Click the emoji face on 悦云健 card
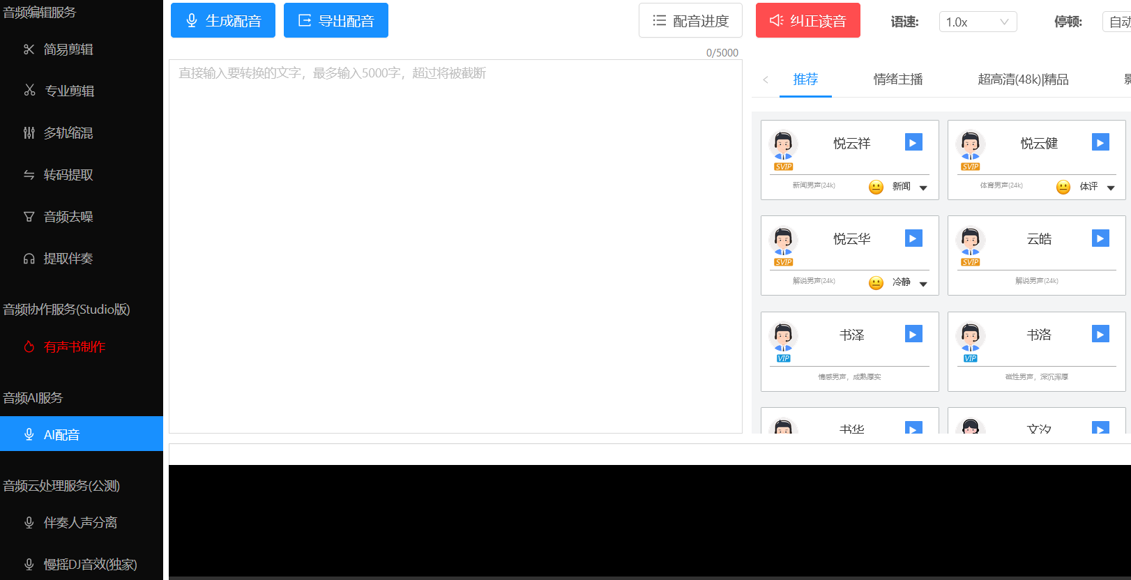Screen dimensions: 1131x580 (1063, 187)
